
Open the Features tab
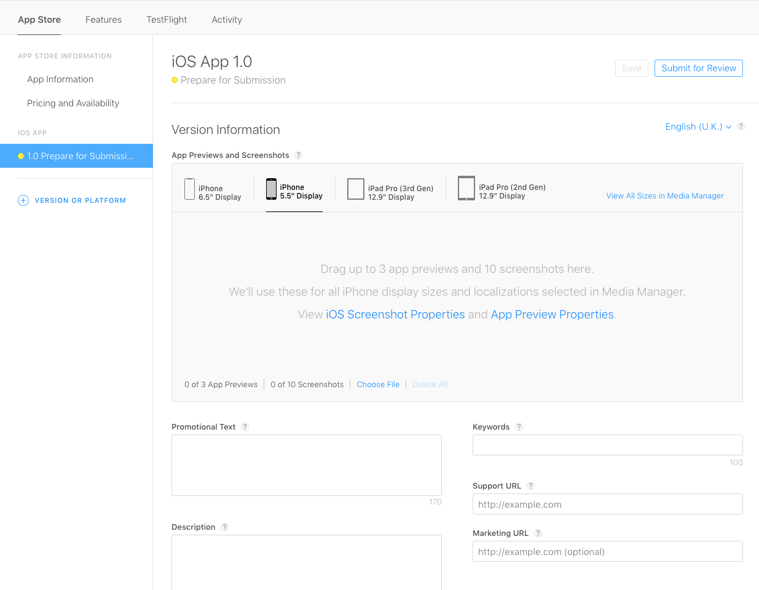click(103, 20)
